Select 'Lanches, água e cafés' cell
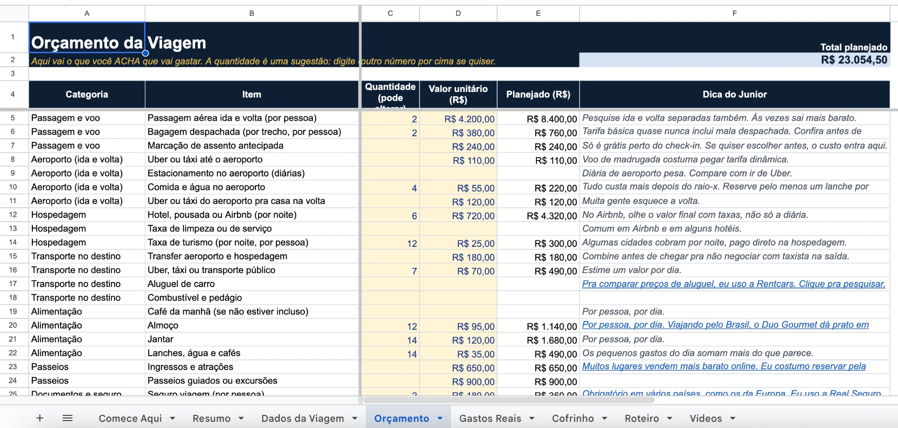The width and height of the screenshot is (898, 428). point(252,353)
